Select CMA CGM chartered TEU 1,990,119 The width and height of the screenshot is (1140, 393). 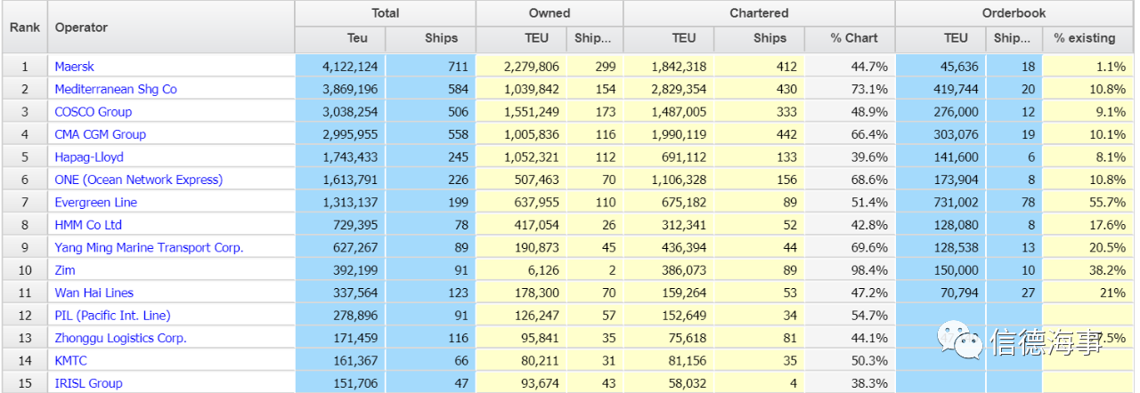pyautogui.click(x=669, y=134)
